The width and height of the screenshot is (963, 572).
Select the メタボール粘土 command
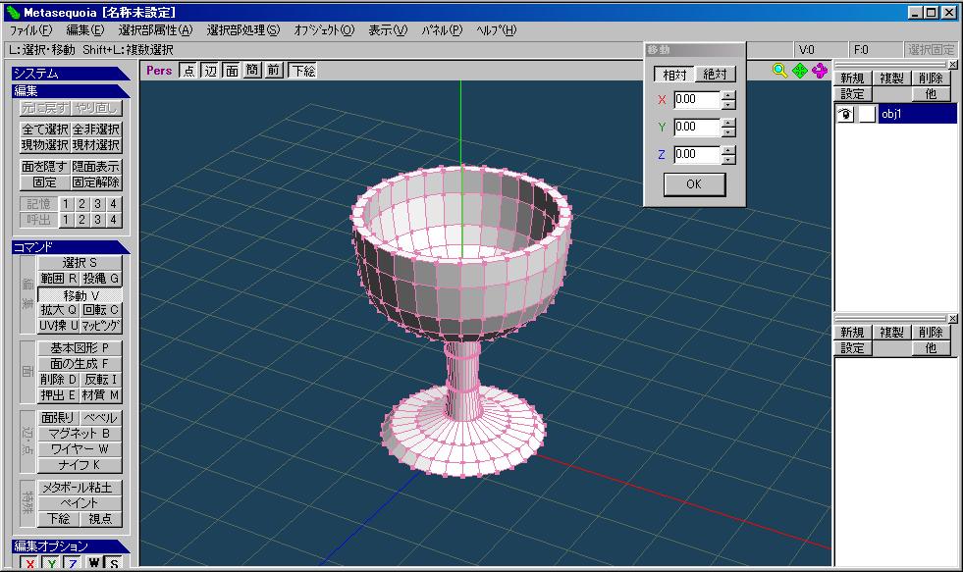(x=80, y=488)
